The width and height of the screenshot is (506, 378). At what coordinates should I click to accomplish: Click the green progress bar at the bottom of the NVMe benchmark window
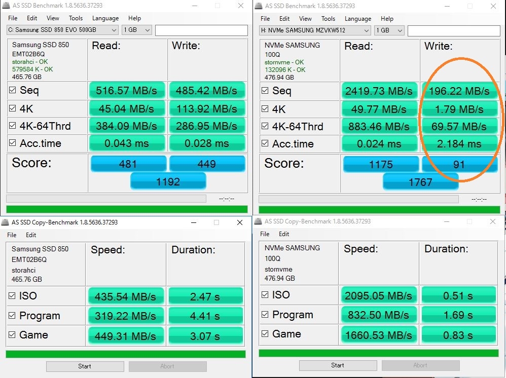[x=379, y=210]
